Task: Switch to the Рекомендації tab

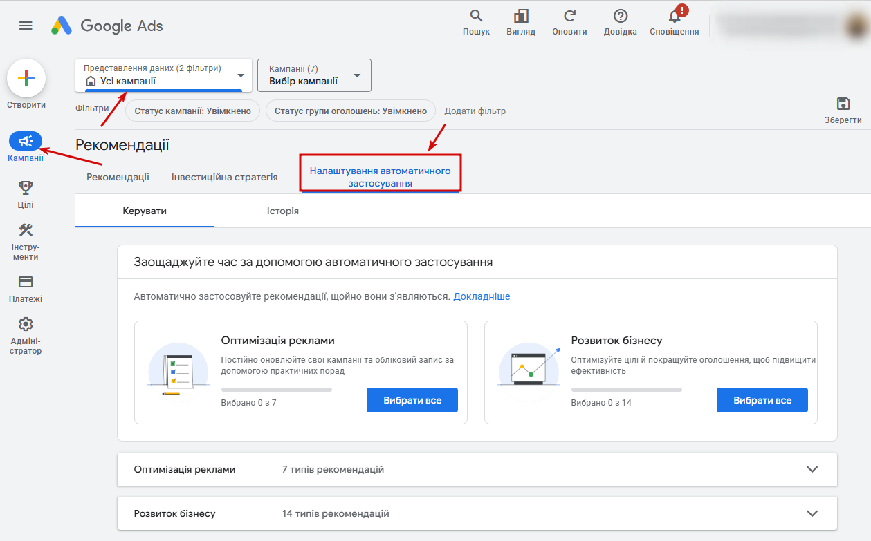Action: point(118,177)
